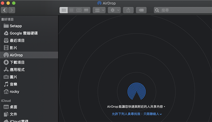Open the group-by arrangement dropdown
Image resolution: width=212 pixels, height=122 pixels.
click(x=99, y=10)
